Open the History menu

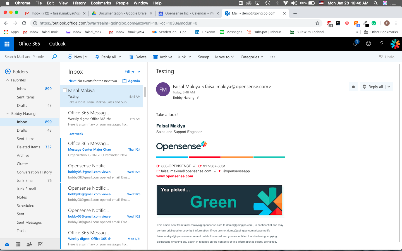coord(79,3)
